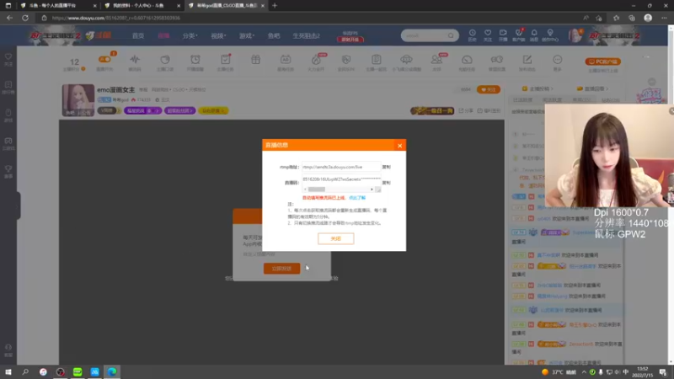The image size is (674, 379).
Task: Open the 开播 camera icon in header
Action: (x=503, y=35)
